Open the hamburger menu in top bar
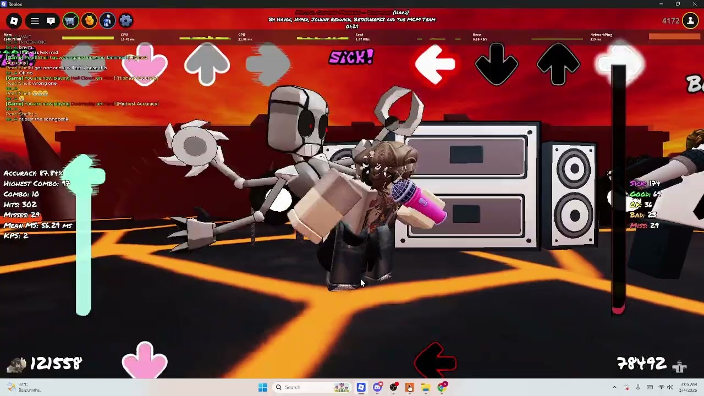Image resolution: width=704 pixels, height=396 pixels. (x=34, y=21)
